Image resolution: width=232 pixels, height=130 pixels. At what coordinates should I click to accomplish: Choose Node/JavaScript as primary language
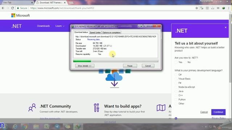(176, 87)
